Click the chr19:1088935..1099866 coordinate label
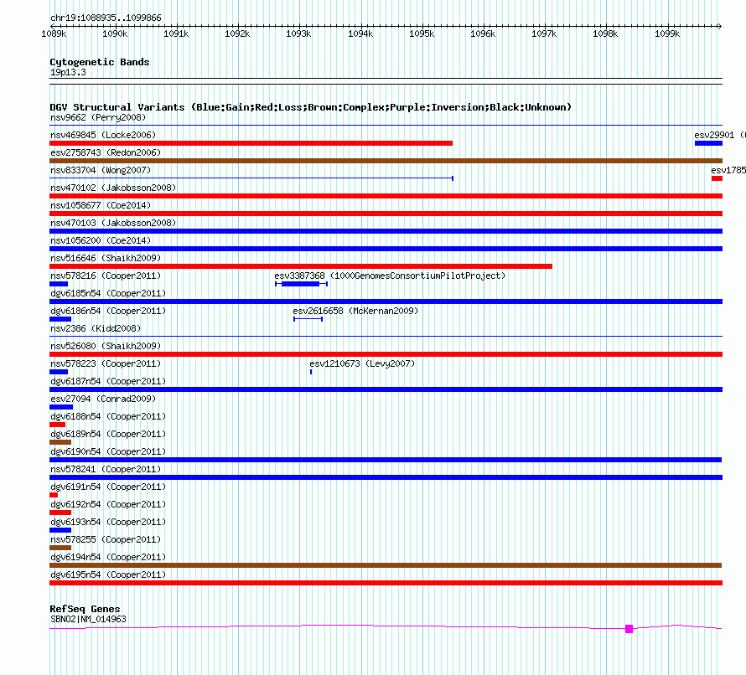 coord(106,18)
